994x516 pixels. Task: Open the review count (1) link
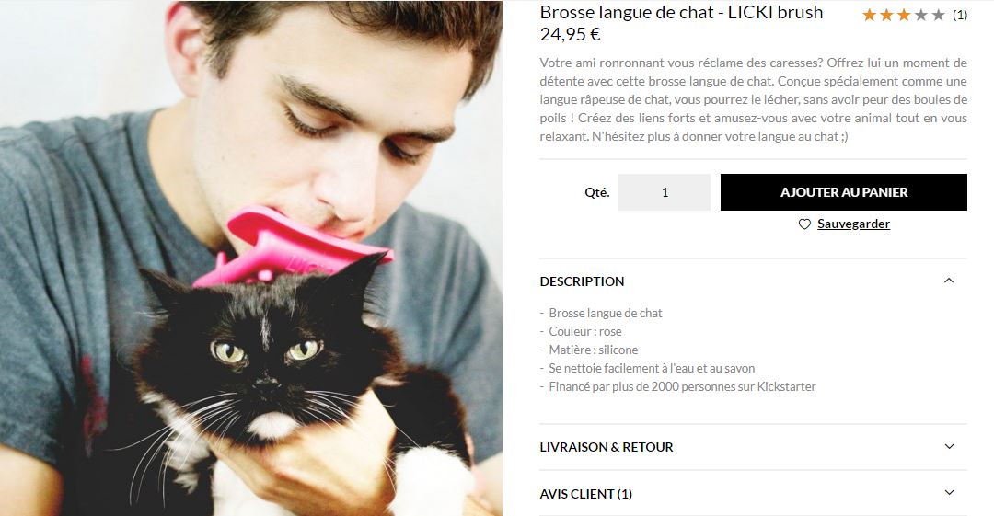[x=960, y=16]
